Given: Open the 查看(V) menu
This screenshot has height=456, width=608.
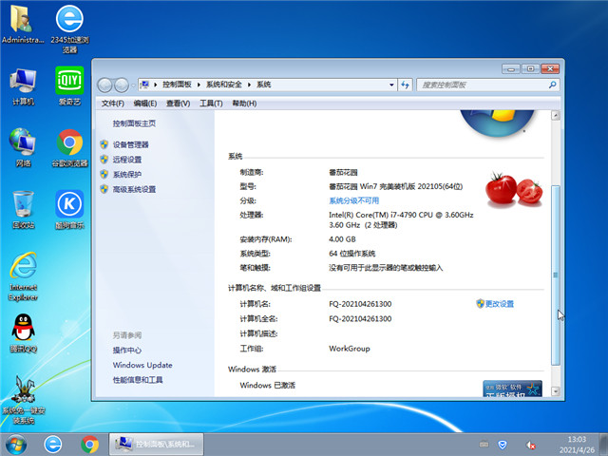Looking at the screenshot, I should [x=178, y=104].
